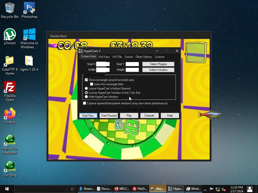The width and height of the screenshot is (258, 193).
Task: Click the Select Window button
Action: 158,70
